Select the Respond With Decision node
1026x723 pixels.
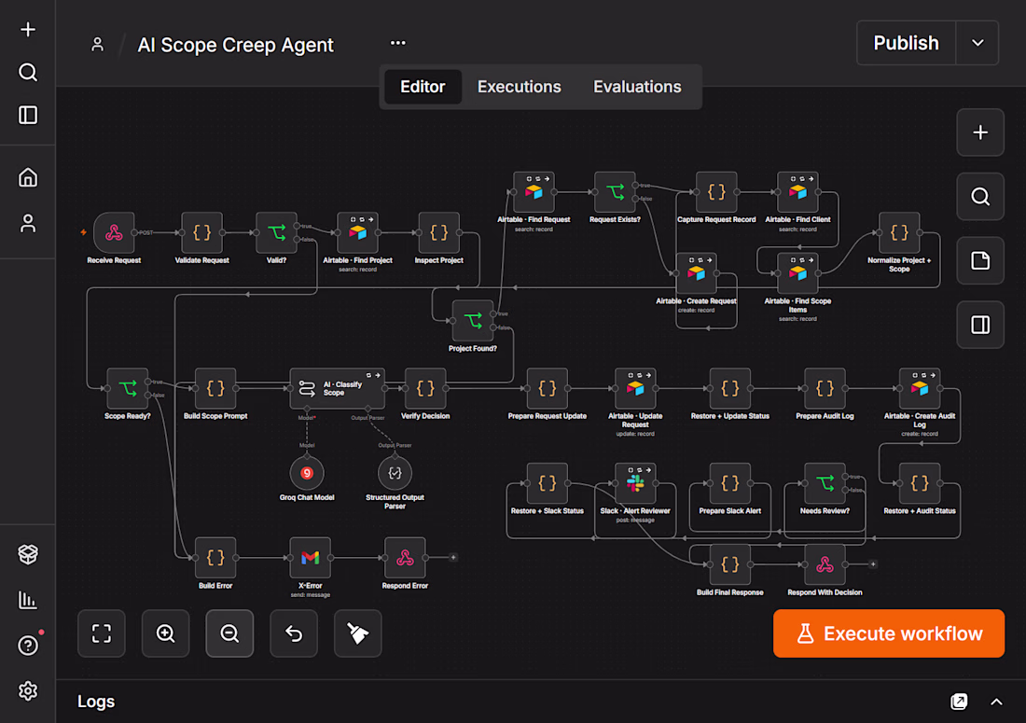(x=825, y=564)
